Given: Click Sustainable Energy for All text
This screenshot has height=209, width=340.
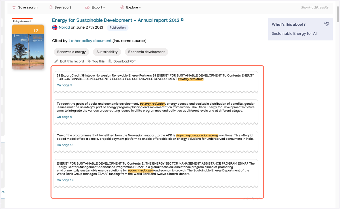Looking at the screenshot, I should point(295,33).
